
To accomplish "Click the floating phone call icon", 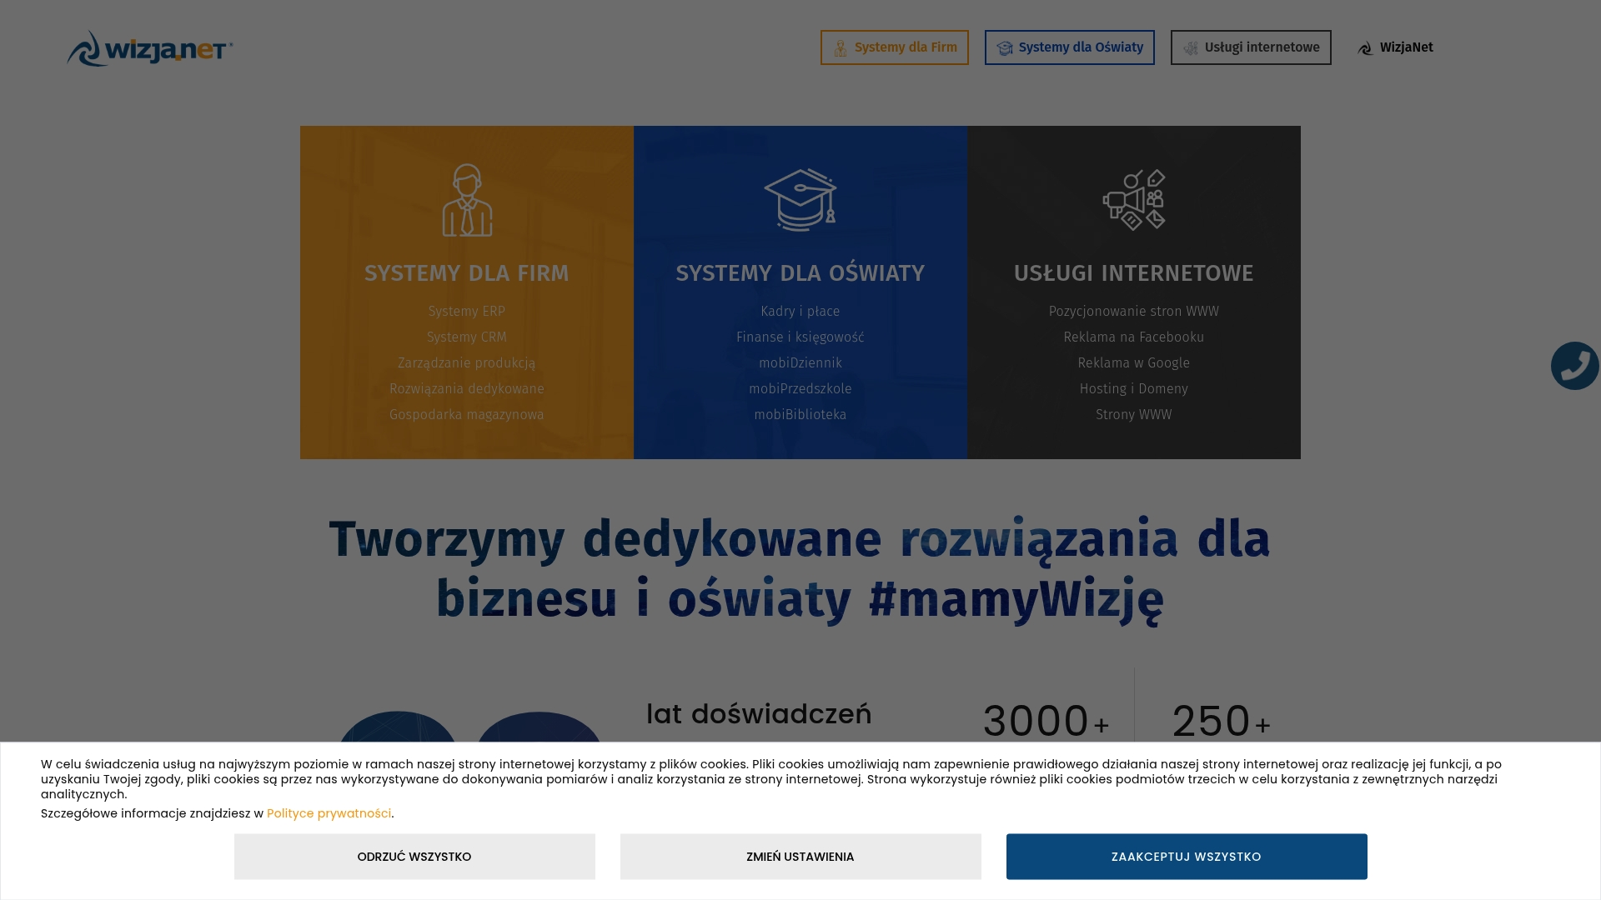I will 1574,366.
